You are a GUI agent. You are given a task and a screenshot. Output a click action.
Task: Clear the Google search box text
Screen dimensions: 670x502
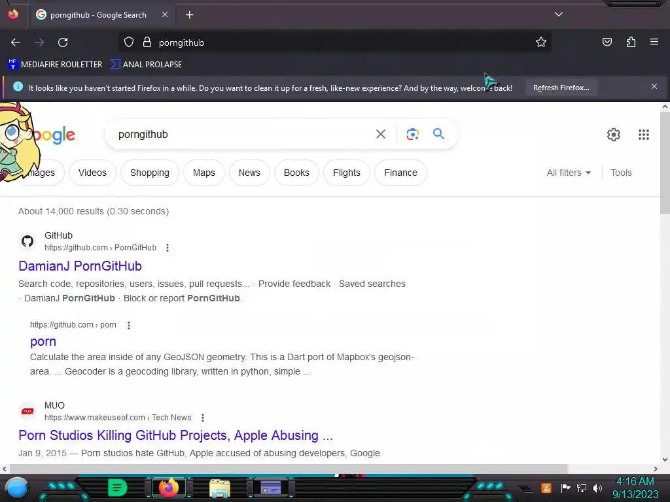pyautogui.click(x=380, y=134)
